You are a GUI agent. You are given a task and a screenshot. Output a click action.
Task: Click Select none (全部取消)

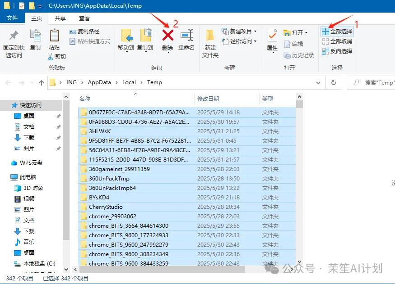tap(337, 41)
